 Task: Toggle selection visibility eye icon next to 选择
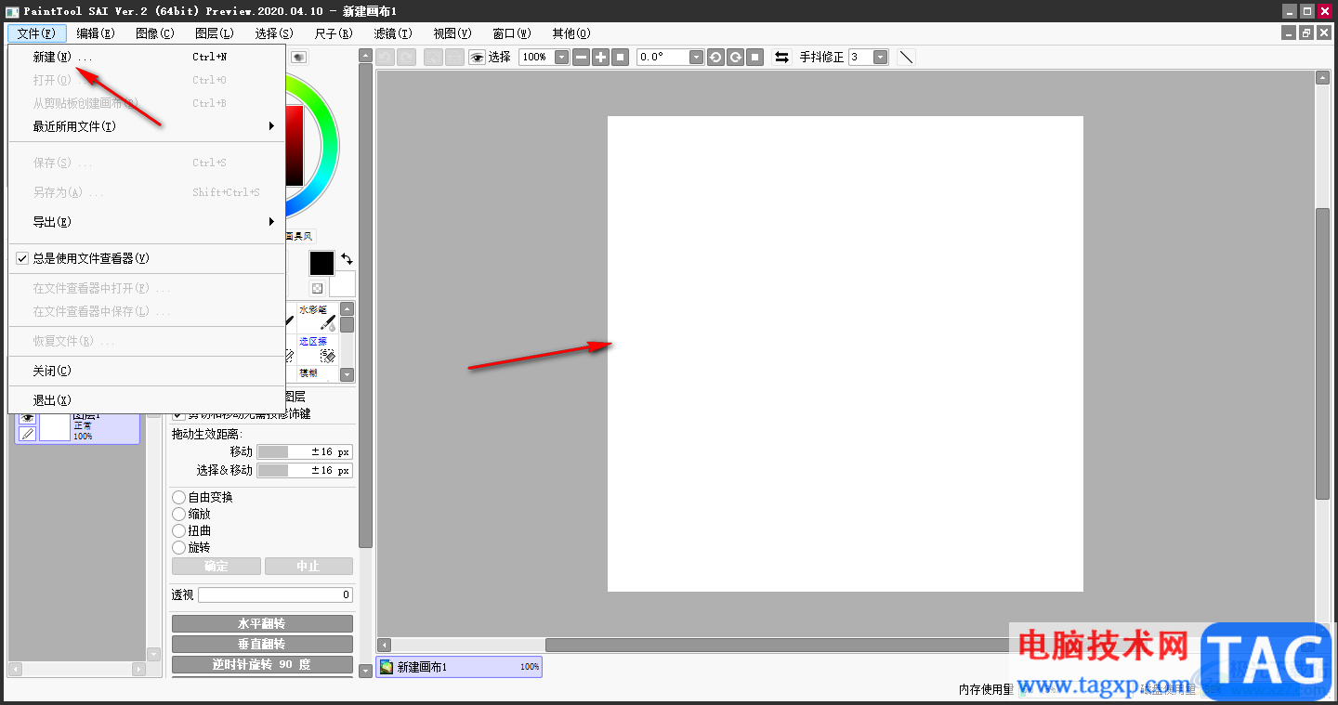click(x=477, y=57)
